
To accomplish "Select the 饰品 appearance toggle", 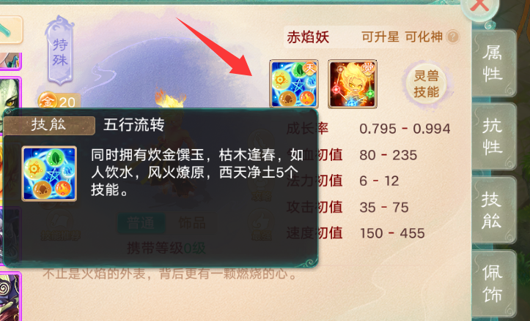I will click(x=191, y=223).
